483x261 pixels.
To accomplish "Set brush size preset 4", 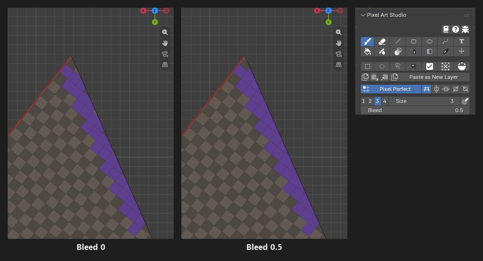I will point(384,101).
